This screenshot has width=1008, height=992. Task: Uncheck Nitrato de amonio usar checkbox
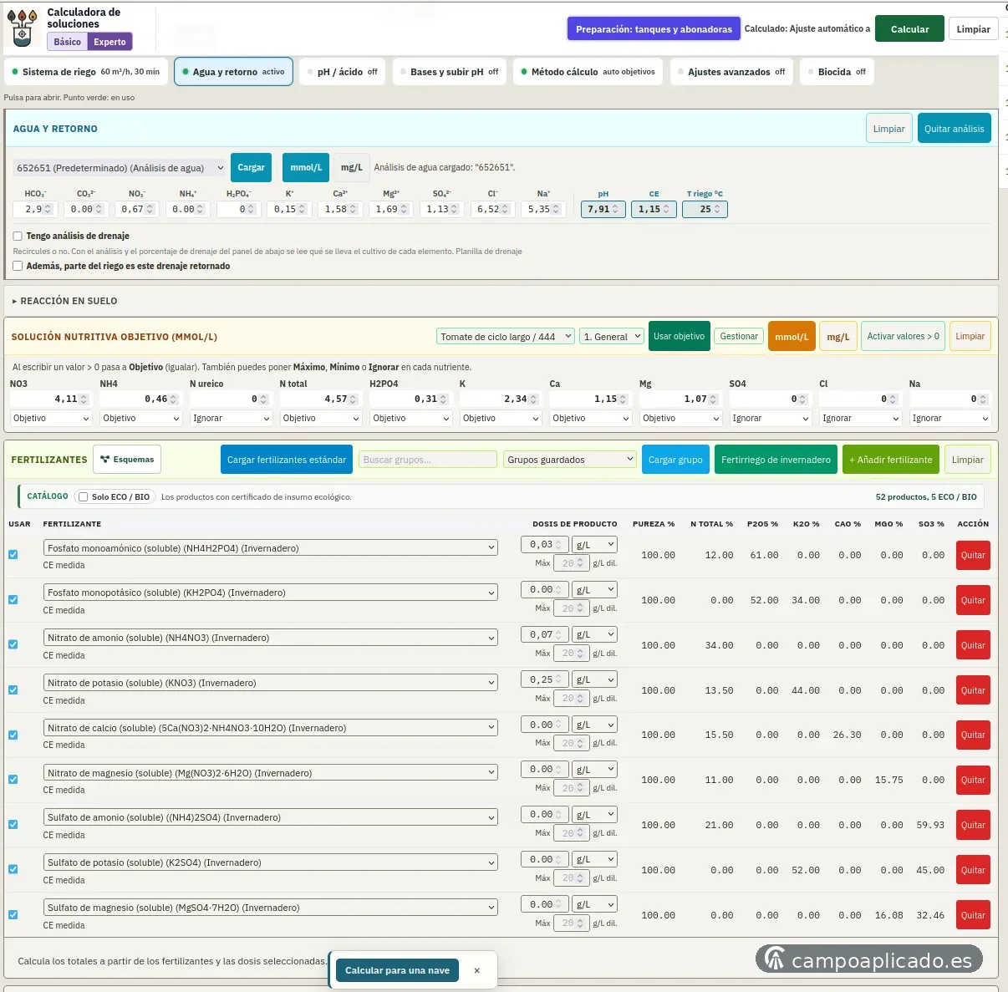click(x=13, y=645)
